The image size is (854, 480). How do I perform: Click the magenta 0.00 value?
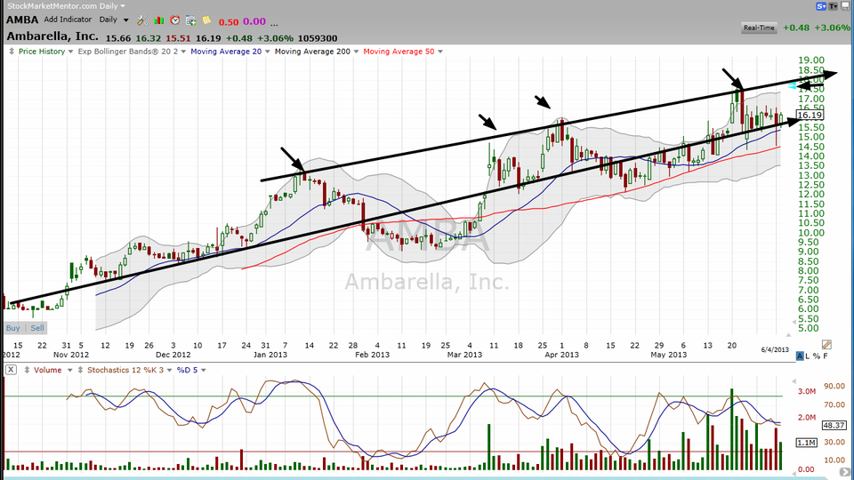click(254, 21)
